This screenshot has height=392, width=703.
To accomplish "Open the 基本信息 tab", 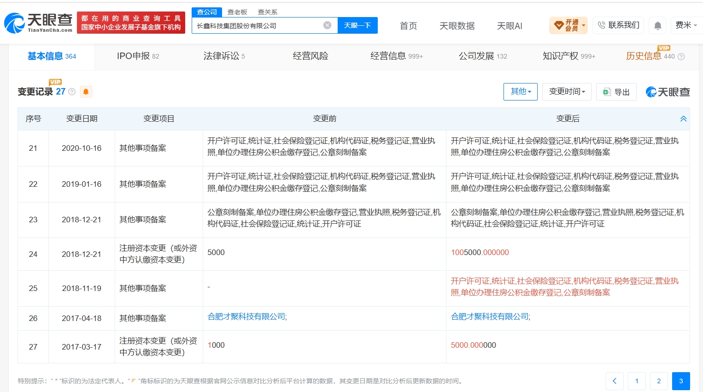I will pos(52,56).
